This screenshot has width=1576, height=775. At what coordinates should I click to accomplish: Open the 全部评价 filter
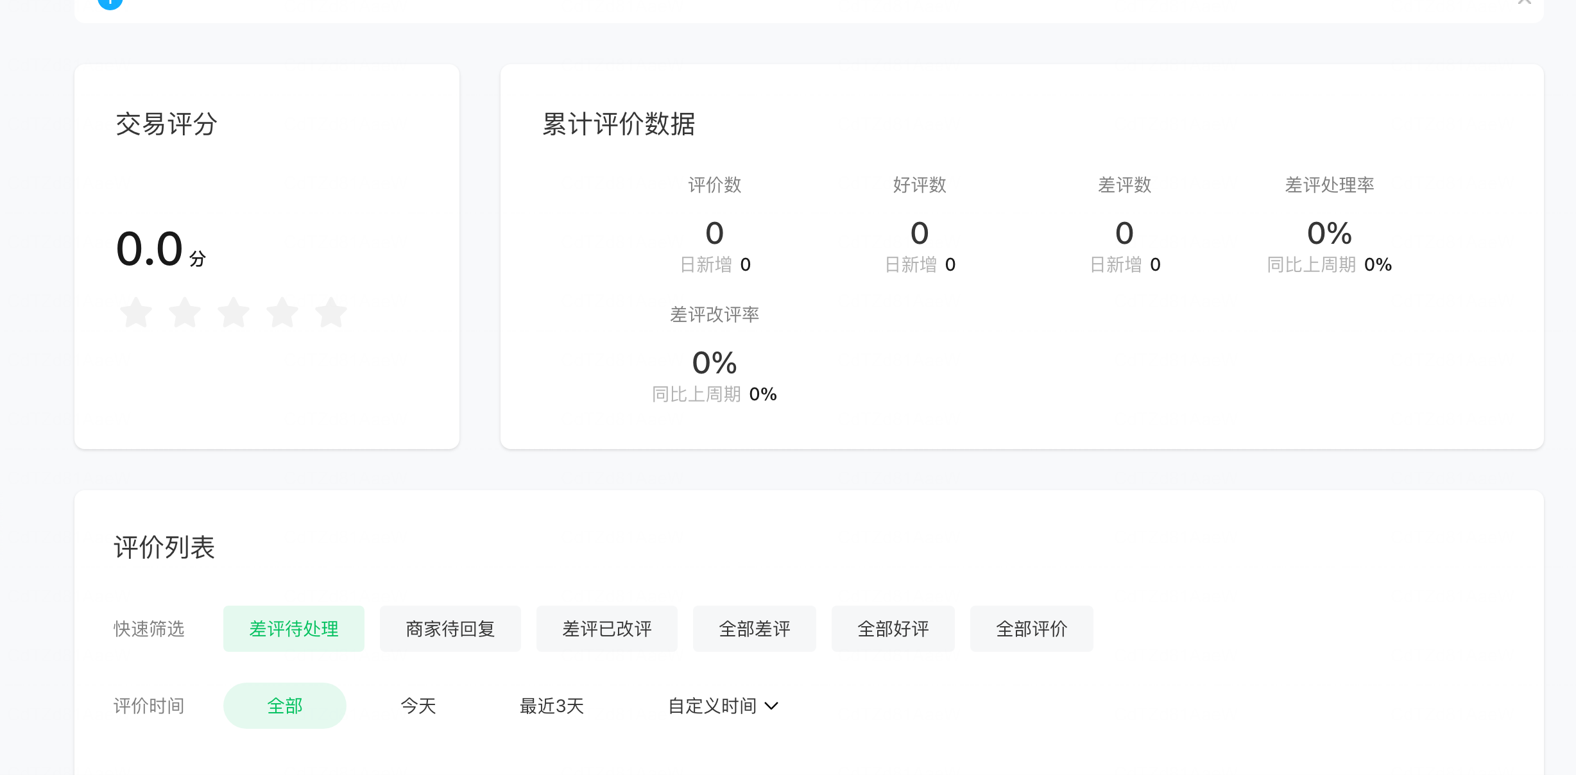(x=1032, y=629)
